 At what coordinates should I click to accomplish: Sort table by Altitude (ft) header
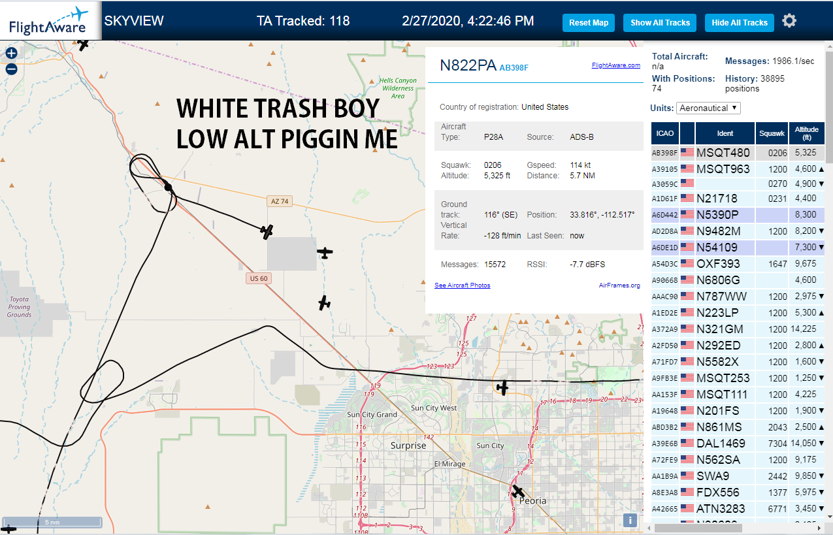pyautogui.click(x=807, y=133)
